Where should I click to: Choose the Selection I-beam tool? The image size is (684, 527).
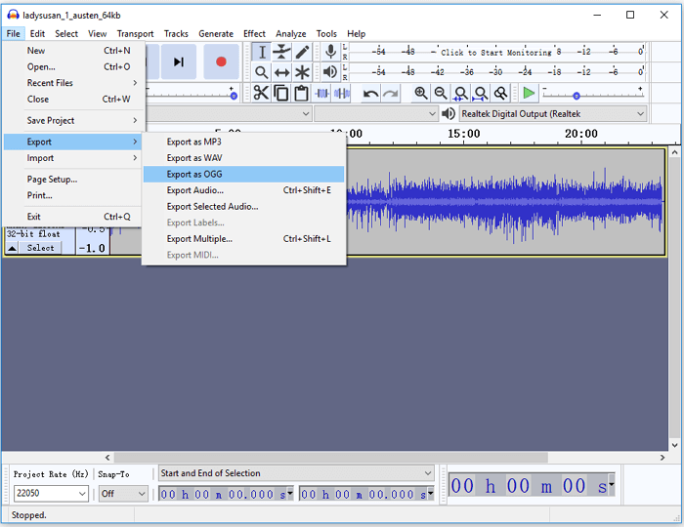point(261,52)
